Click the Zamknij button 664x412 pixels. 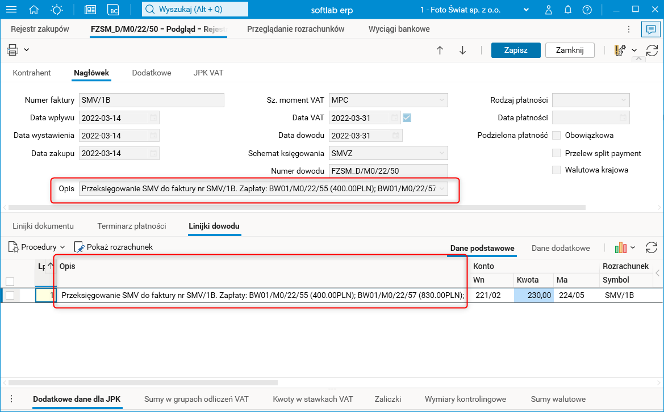[x=570, y=51]
